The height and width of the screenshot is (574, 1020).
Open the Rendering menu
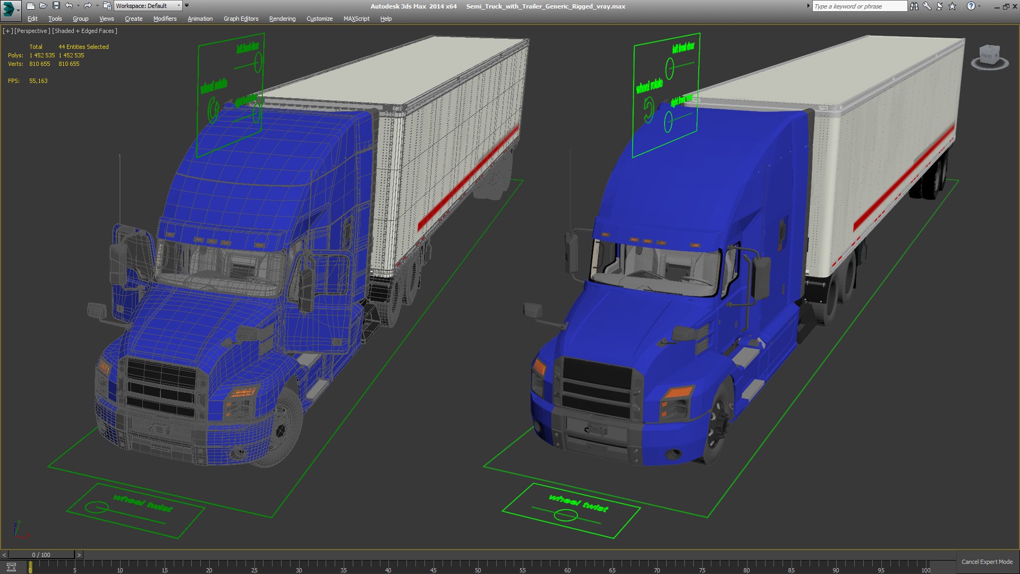[x=282, y=19]
